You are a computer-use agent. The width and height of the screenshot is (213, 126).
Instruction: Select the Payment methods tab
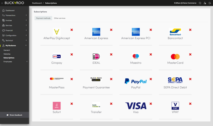(x=43, y=18)
